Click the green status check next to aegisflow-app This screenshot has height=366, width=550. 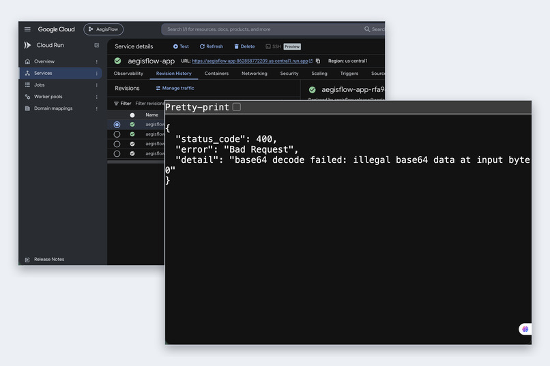tap(117, 61)
